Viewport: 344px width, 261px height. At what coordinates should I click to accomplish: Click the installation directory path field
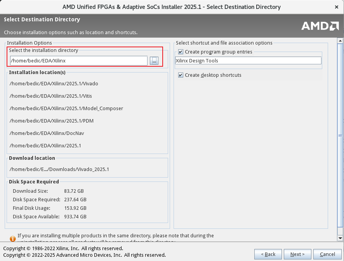click(78, 61)
